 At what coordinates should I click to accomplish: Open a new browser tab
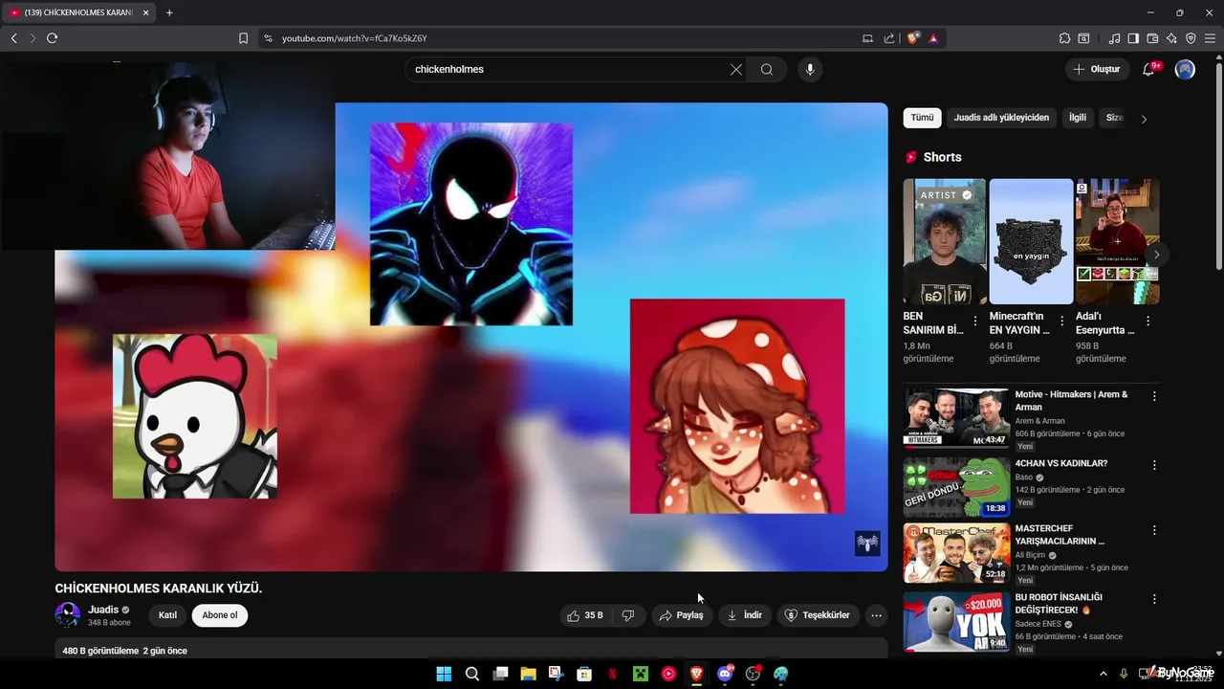169,12
